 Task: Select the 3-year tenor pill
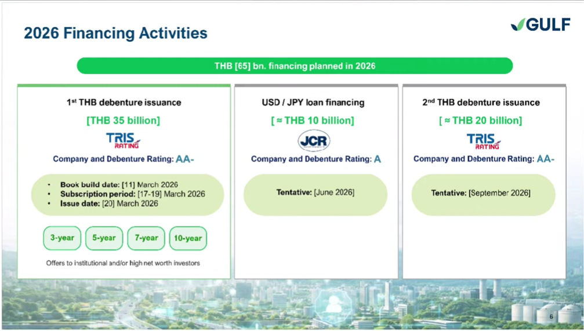coord(62,238)
